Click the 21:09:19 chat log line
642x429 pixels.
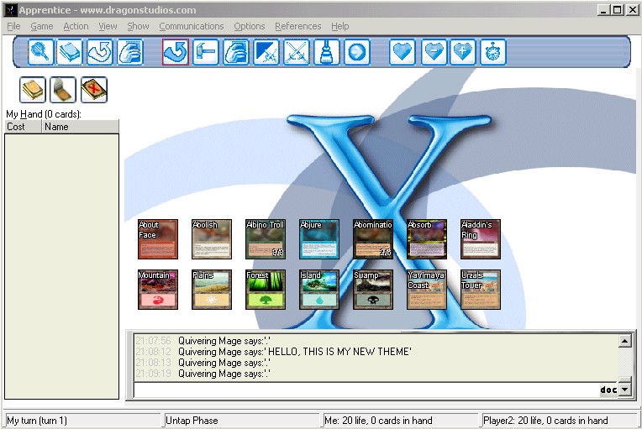pyautogui.click(x=203, y=374)
